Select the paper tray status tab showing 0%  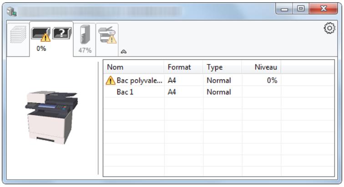51,39
